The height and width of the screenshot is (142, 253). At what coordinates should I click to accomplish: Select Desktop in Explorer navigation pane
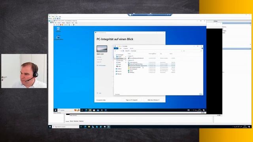(119, 57)
